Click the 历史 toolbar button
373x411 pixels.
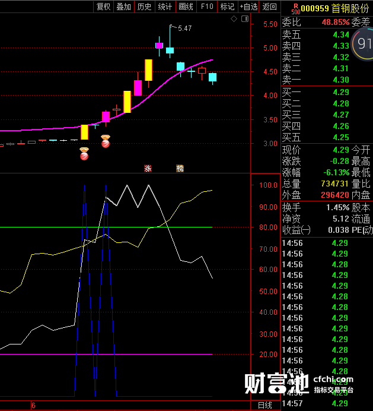click(x=145, y=7)
